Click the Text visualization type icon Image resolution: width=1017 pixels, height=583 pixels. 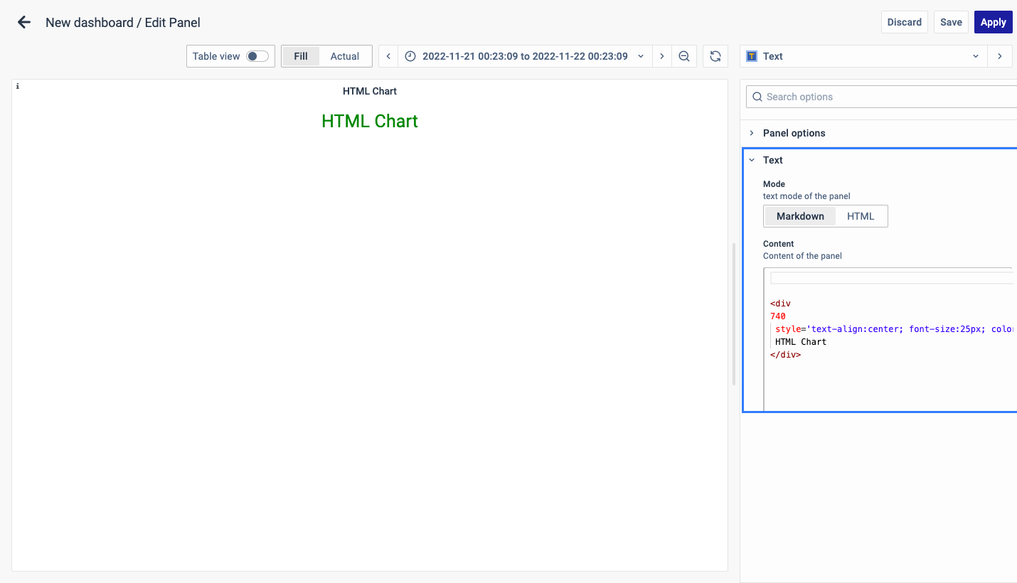point(752,56)
